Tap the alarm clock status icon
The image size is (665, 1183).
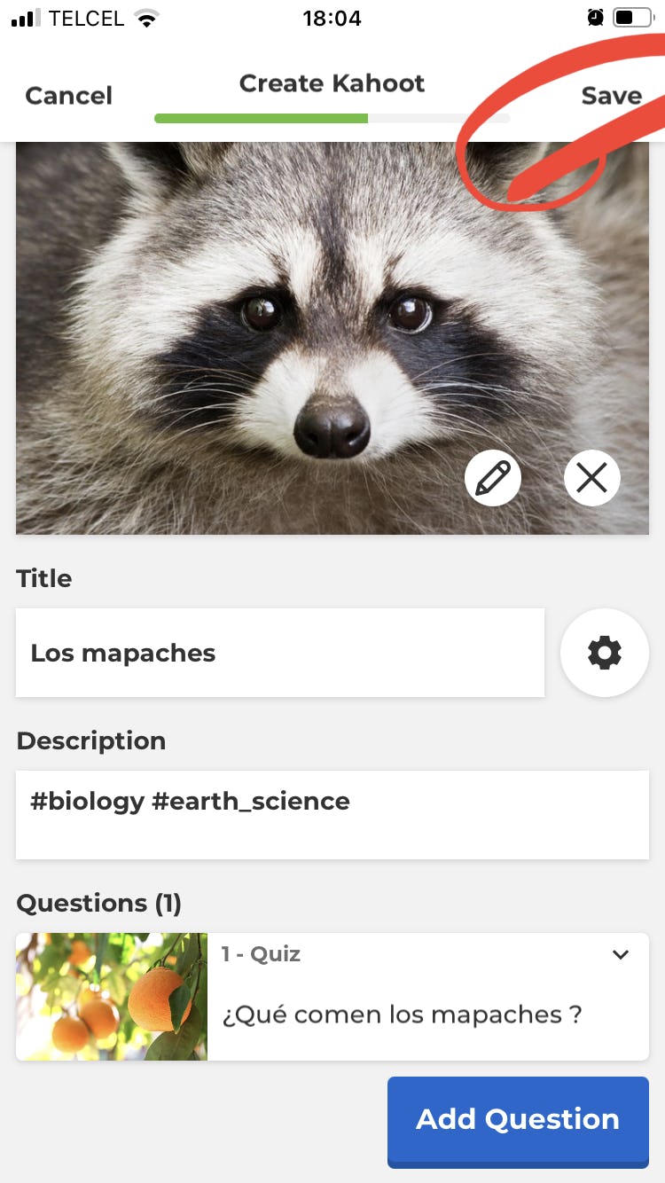[x=595, y=18]
